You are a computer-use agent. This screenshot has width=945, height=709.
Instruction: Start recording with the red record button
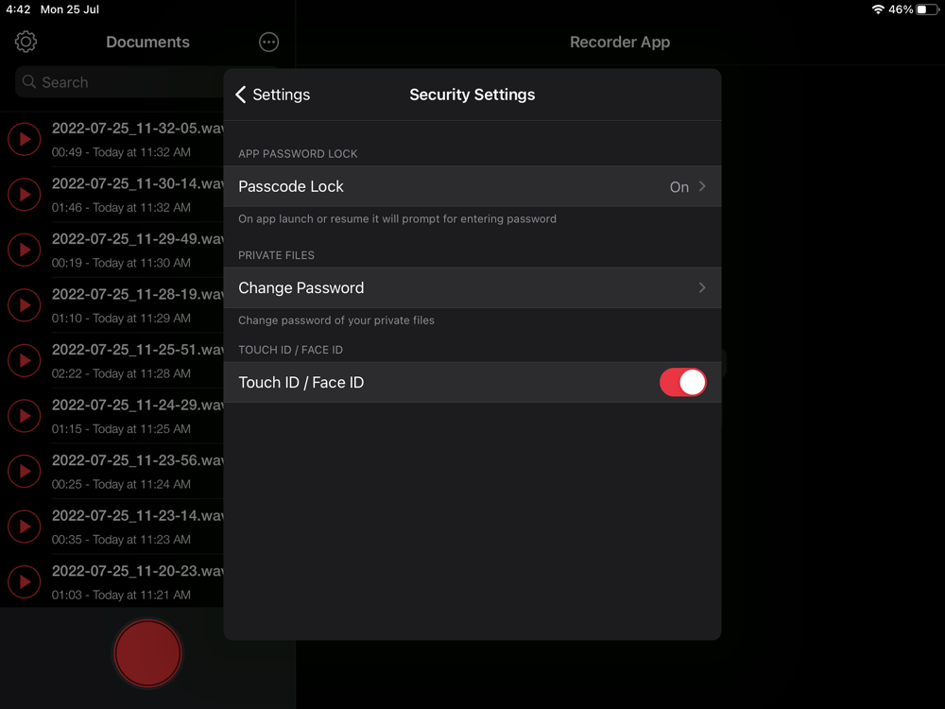[147, 653]
